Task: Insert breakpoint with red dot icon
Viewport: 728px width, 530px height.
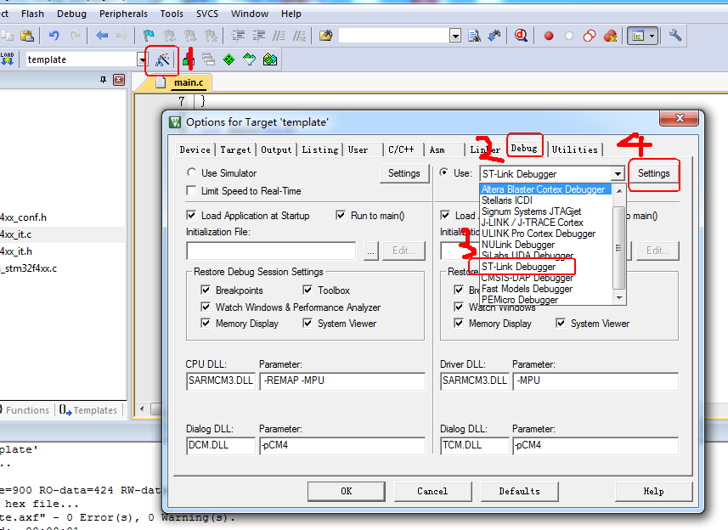Action: [x=549, y=37]
